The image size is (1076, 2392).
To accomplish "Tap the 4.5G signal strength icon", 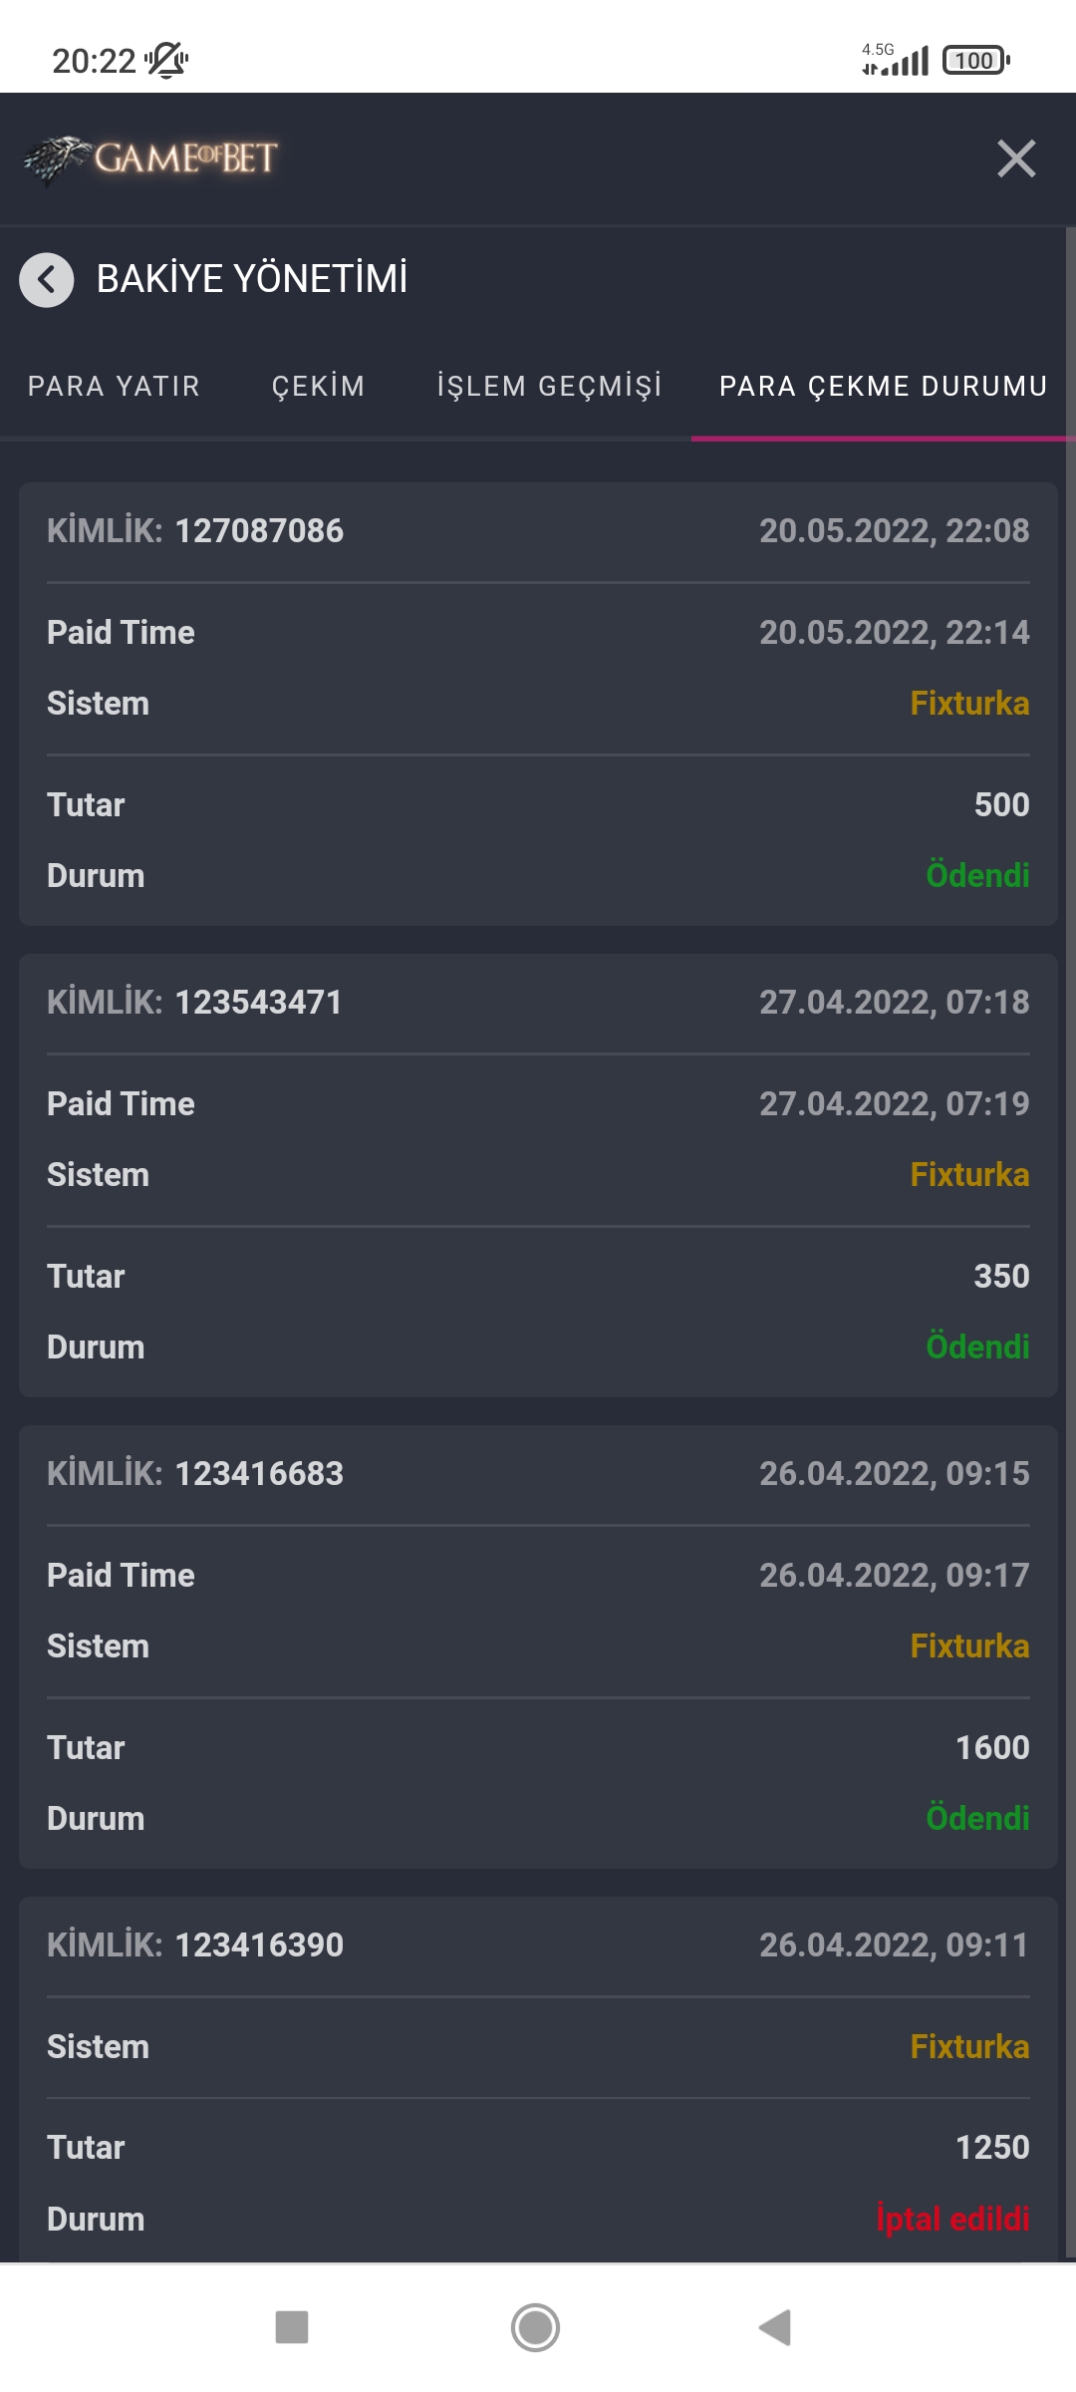I will click(x=896, y=61).
